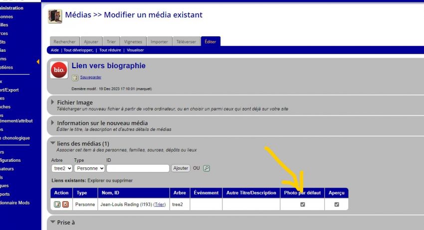Click the red bio. thumbnail image

[59, 70]
